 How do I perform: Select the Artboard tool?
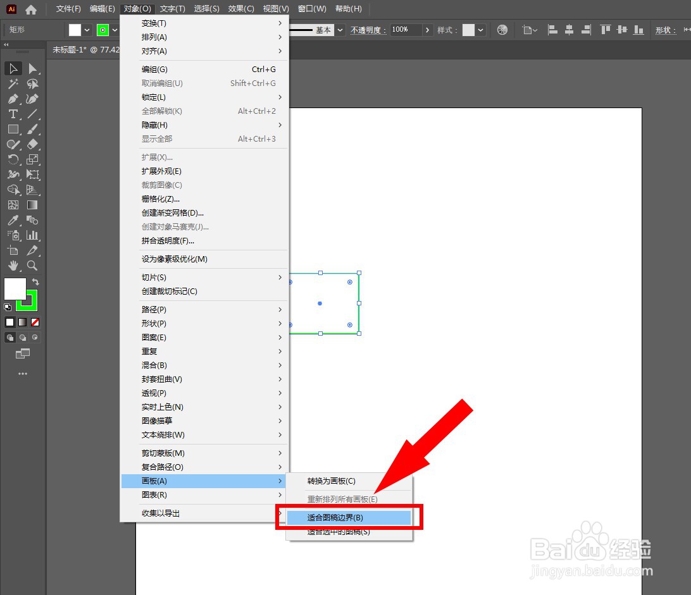(13, 250)
